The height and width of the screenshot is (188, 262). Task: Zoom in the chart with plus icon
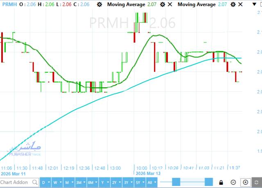click(246, 182)
